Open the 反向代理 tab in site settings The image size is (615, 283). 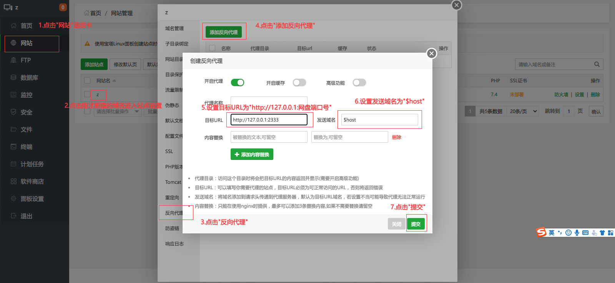click(x=174, y=213)
